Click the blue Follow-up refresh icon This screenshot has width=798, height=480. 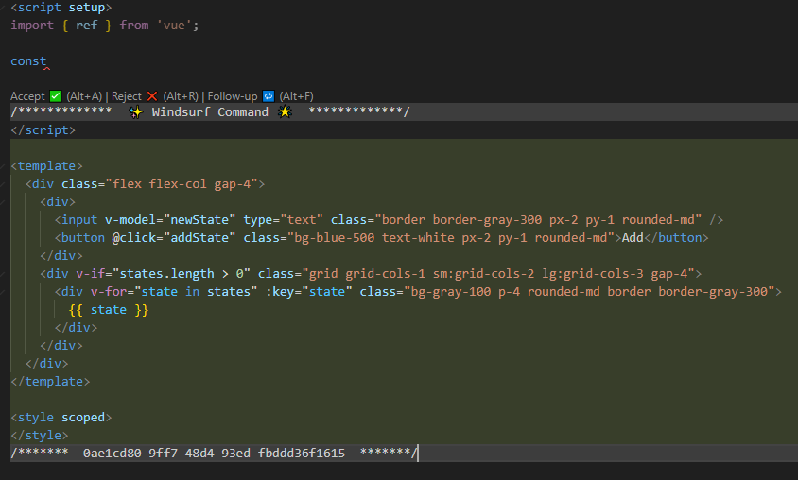click(269, 96)
